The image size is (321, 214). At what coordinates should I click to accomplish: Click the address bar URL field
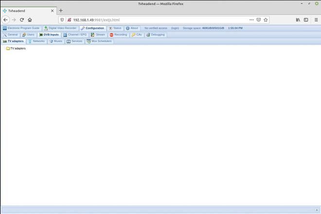(x=160, y=20)
